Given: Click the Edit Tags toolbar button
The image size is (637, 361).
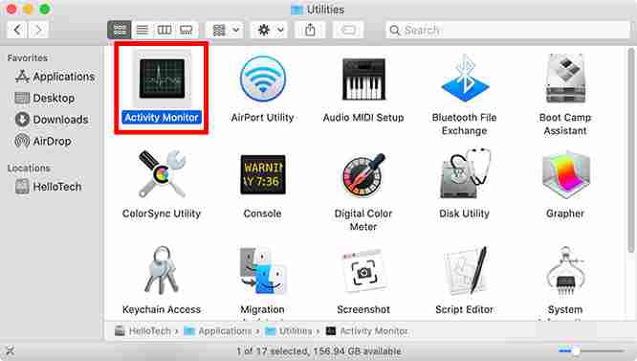Looking at the screenshot, I should pos(348,30).
